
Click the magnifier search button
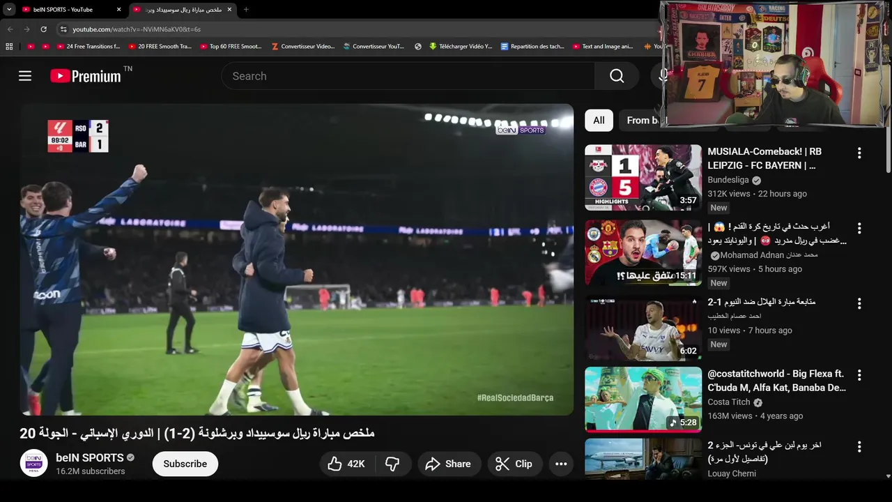617,76
